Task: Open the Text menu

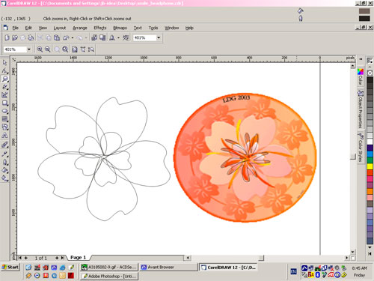Action: point(138,28)
